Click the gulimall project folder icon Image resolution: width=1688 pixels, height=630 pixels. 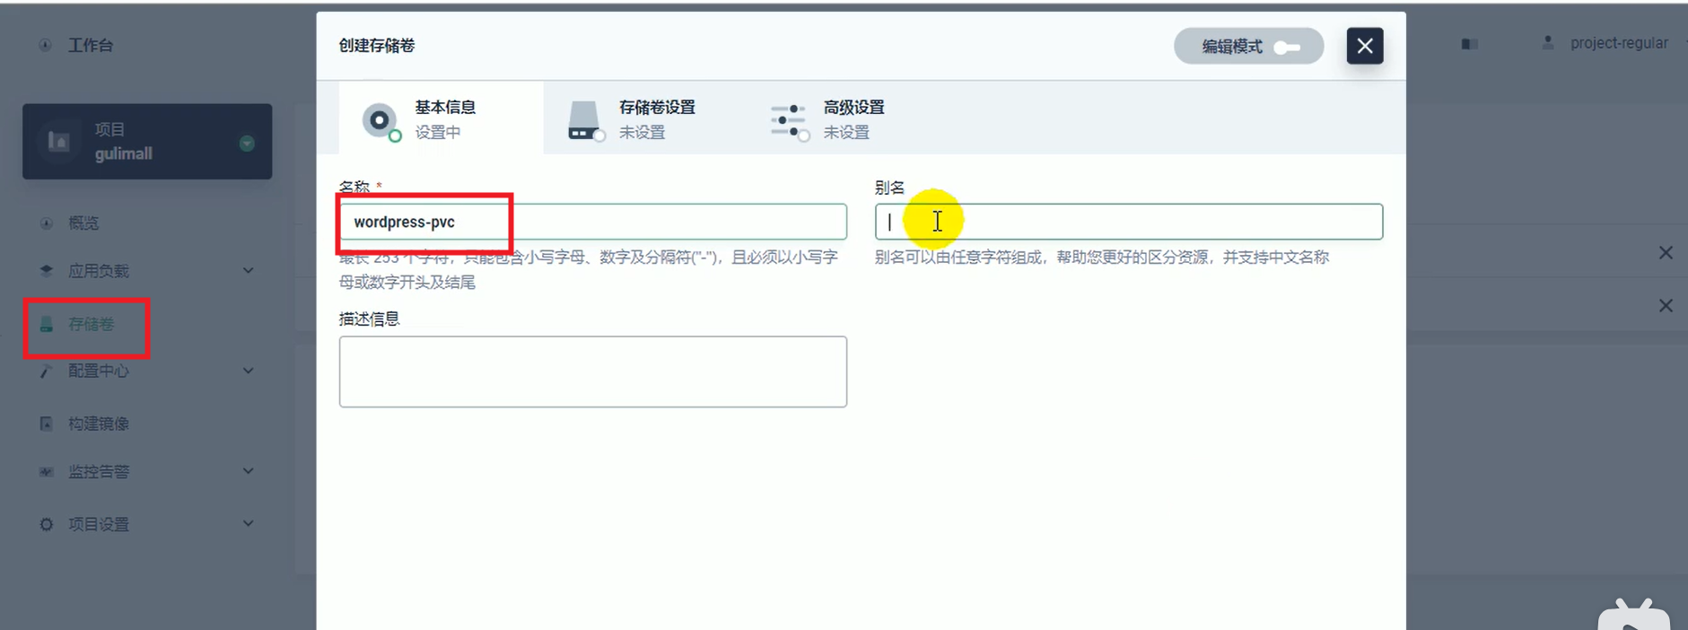pos(59,141)
